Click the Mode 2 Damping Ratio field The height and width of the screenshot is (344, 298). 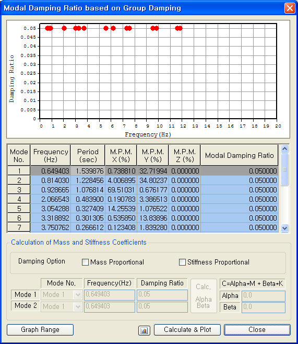click(x=162, y=307)
